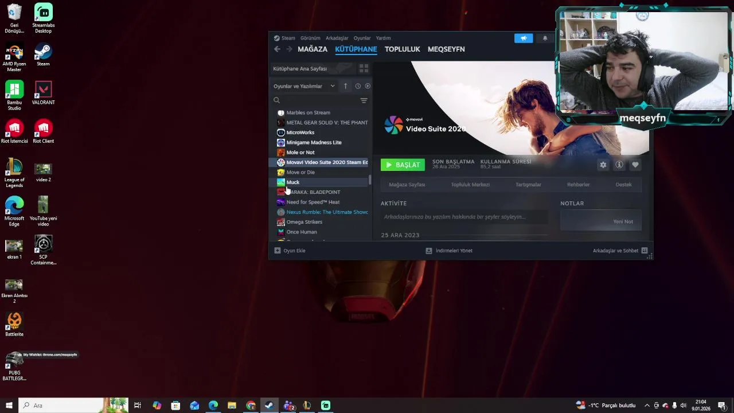
Task: Select METAL GEAR SOLID V in library
Action: (320, 123)
